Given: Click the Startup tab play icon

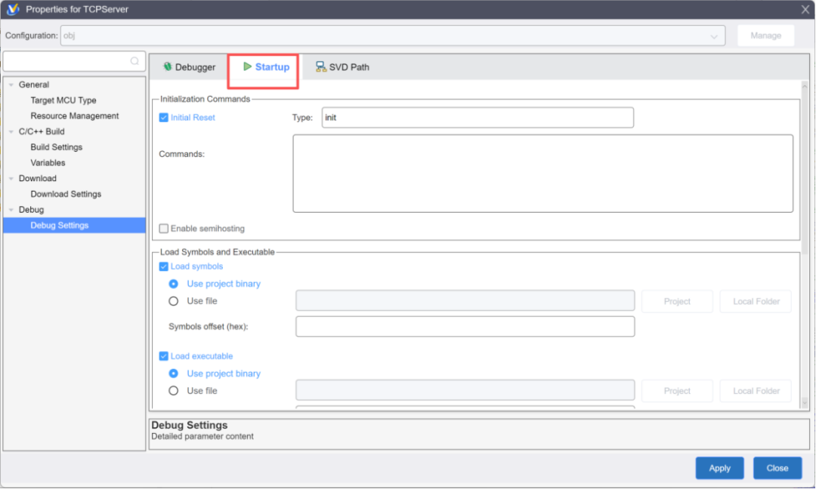Looking at the screenshot, I should tap(247, 66).
